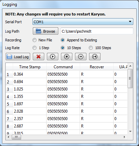Select row header 4 in the log table

9,97
